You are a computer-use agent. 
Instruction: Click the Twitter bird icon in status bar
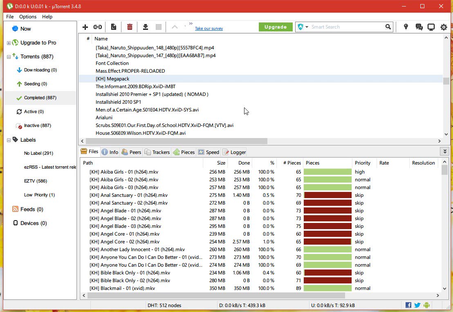417,305
